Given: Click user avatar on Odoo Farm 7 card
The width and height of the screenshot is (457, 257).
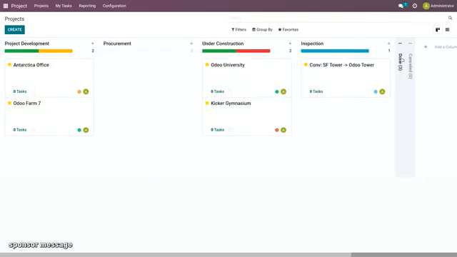Looking at the screenshot, I should (x=86, y=130).
